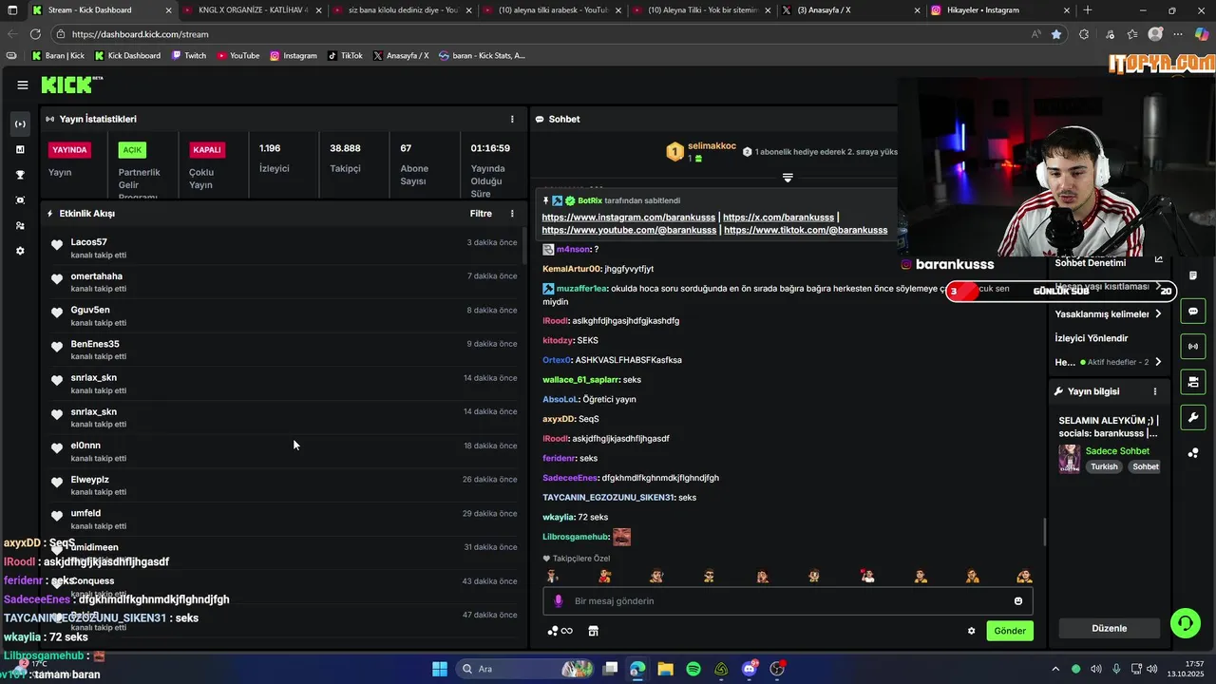1216x684 pixels.
Task: Open the shop icon below message box
Action: tap(593, 631)
